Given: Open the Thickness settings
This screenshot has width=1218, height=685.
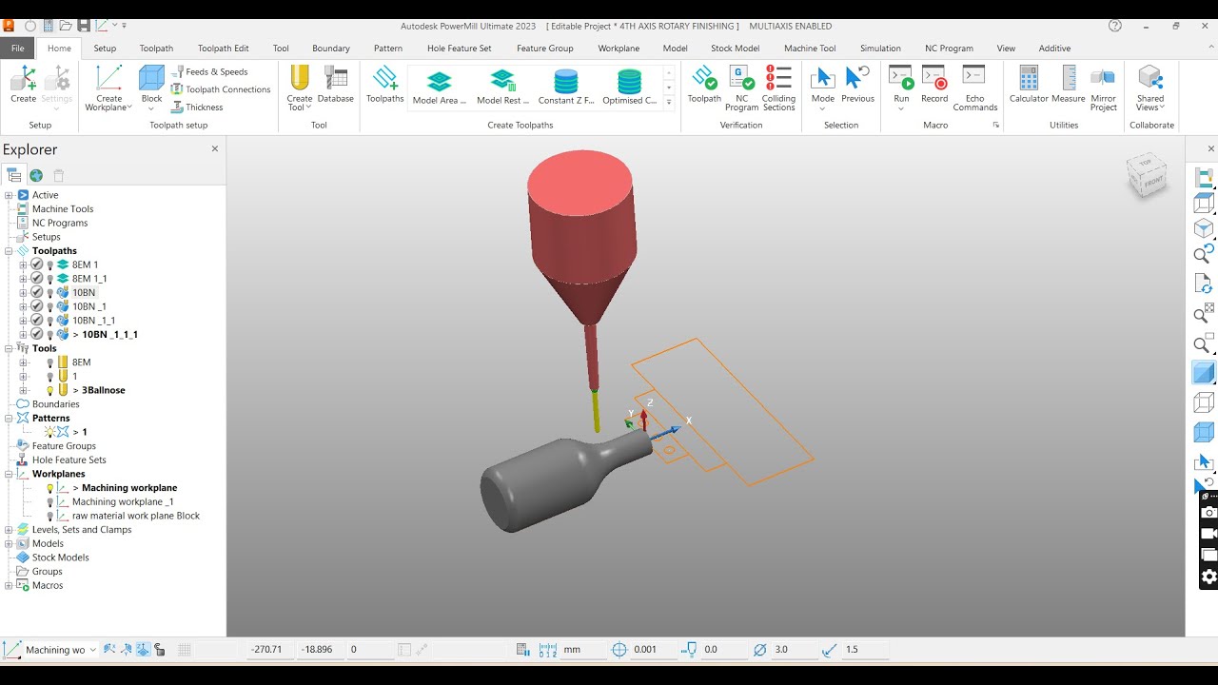Looking at the screenshot, I should (x=197, y=108).
